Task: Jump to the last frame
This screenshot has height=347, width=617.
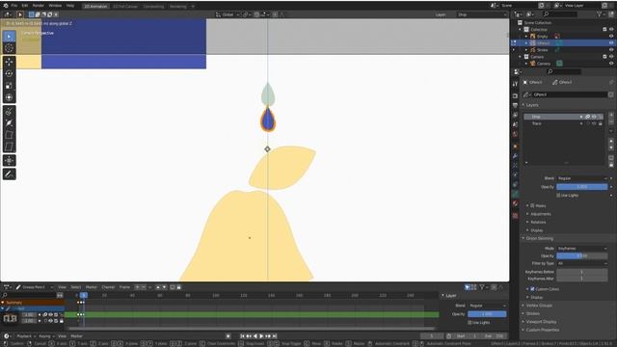Action: point(275,336)
